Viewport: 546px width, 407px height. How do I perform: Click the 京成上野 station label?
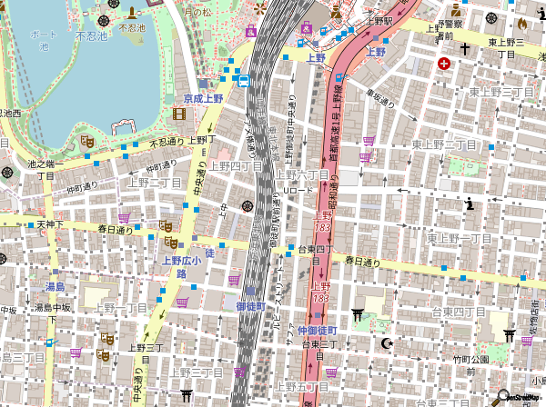pos(203,98)
